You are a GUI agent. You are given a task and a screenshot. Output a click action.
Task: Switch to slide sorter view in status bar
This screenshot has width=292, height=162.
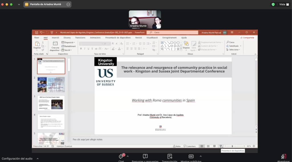coord(208,146)
